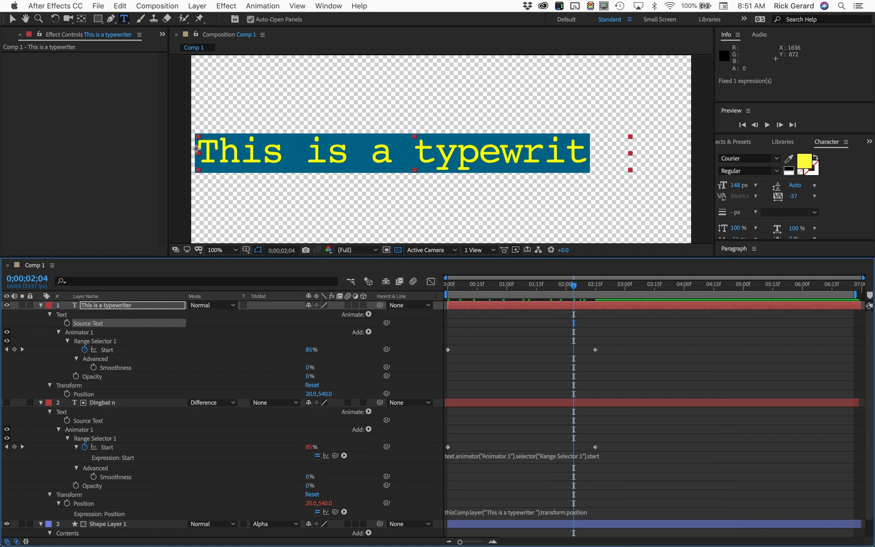875x547 pixels.
Task: Click Reset on layer 1 Transform
Action: click(x=312, y=385)
